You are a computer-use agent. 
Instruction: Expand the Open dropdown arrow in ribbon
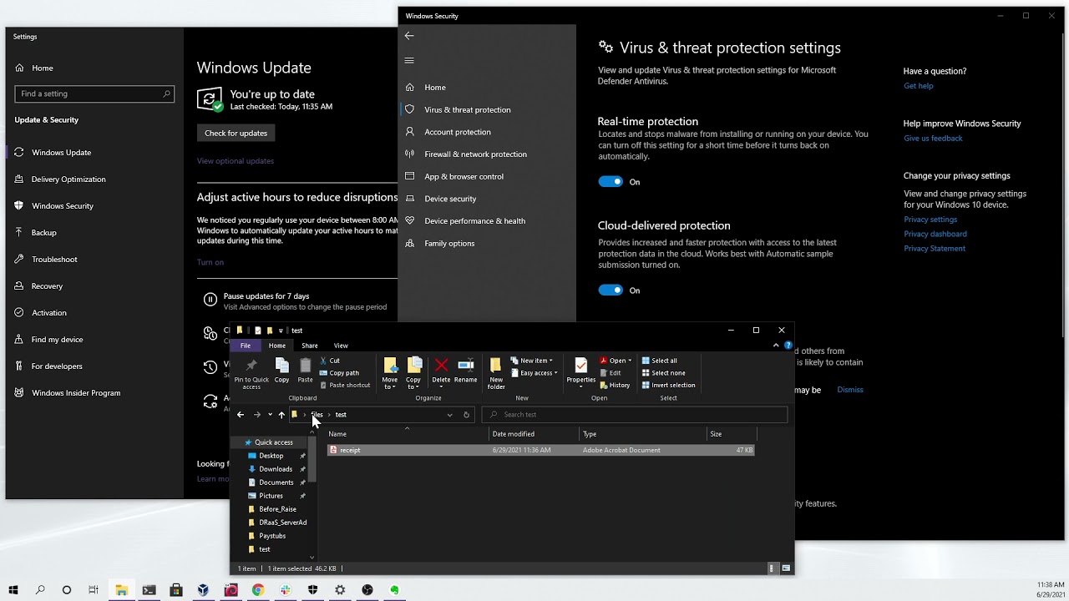click(x=630, y=361)
